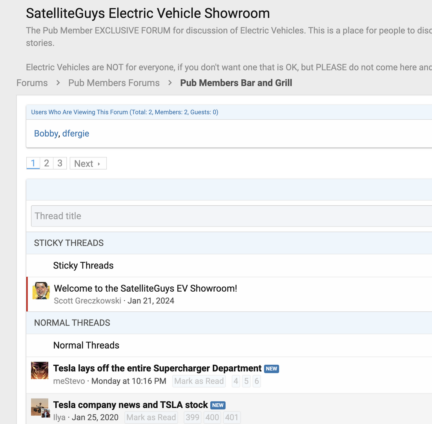Open Tesla lays off the entire Supercharger Department thread
Image resolution: width=432 pixels, height=424 pixels.
point(157,368)
